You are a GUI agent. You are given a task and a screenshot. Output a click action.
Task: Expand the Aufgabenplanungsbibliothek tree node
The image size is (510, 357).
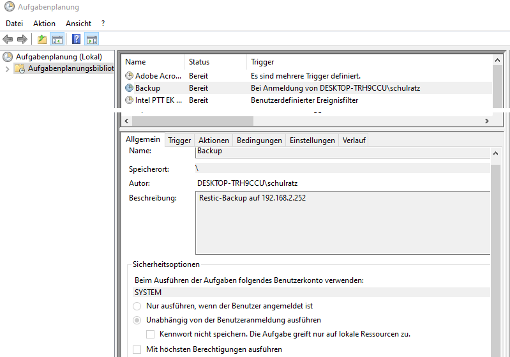(x=8, y=68)
